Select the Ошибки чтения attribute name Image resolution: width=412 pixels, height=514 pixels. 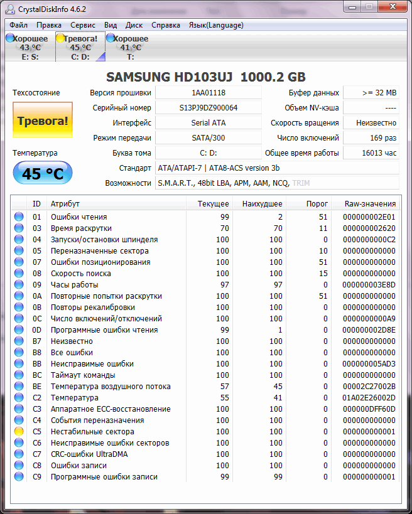pos(79,217)
